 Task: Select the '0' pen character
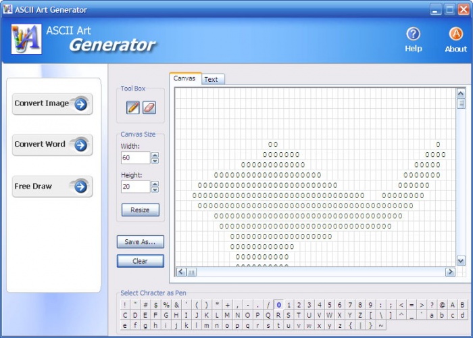278,305
